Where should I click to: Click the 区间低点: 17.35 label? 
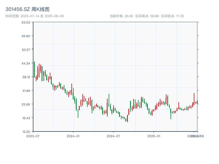click(x=172, y=16)
